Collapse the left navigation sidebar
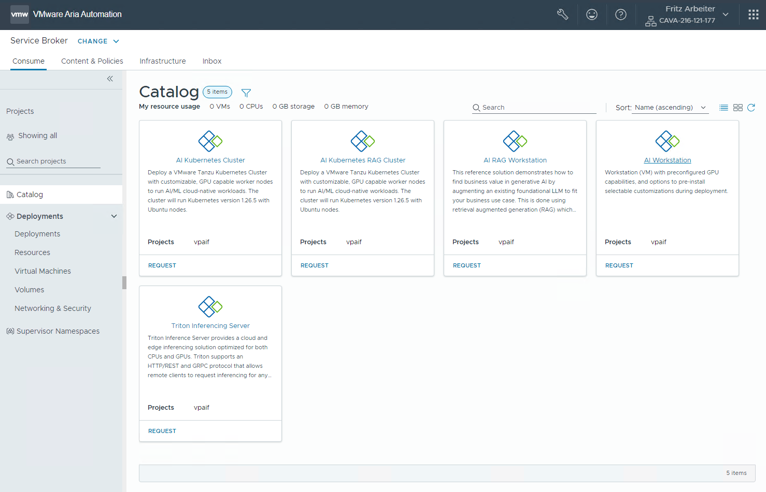 tap(110, 79)
